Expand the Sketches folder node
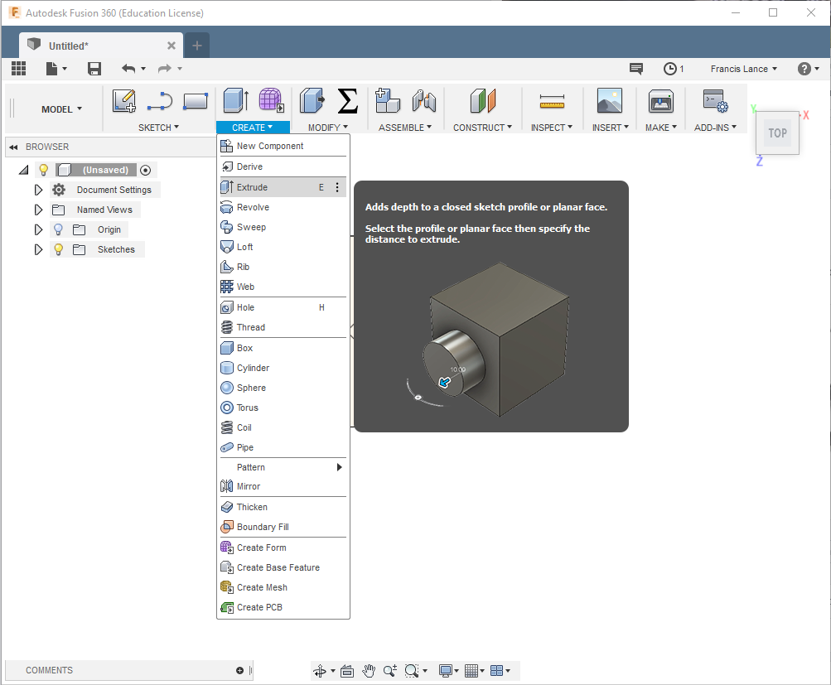Viewport: 831px width, 685px height. click(x=38, y=249)
